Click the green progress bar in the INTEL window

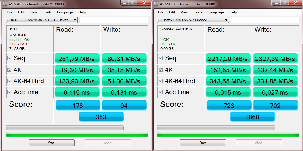point(77,135)
